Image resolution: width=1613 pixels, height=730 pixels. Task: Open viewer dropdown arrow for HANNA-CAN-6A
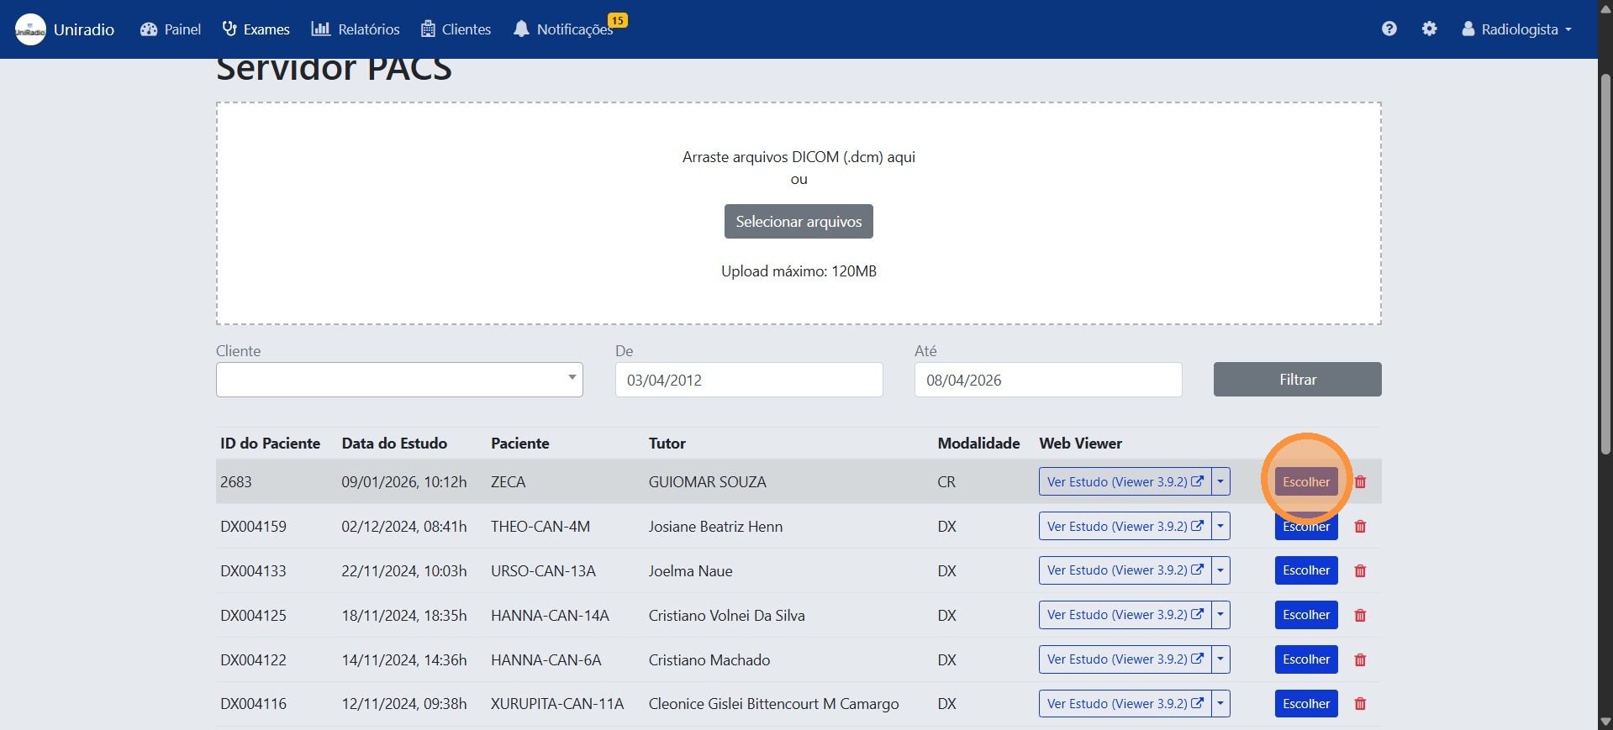click(x=1220, y=659)
